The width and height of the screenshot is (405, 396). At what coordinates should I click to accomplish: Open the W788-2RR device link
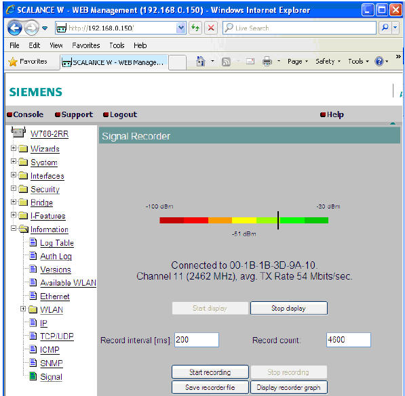50,134
